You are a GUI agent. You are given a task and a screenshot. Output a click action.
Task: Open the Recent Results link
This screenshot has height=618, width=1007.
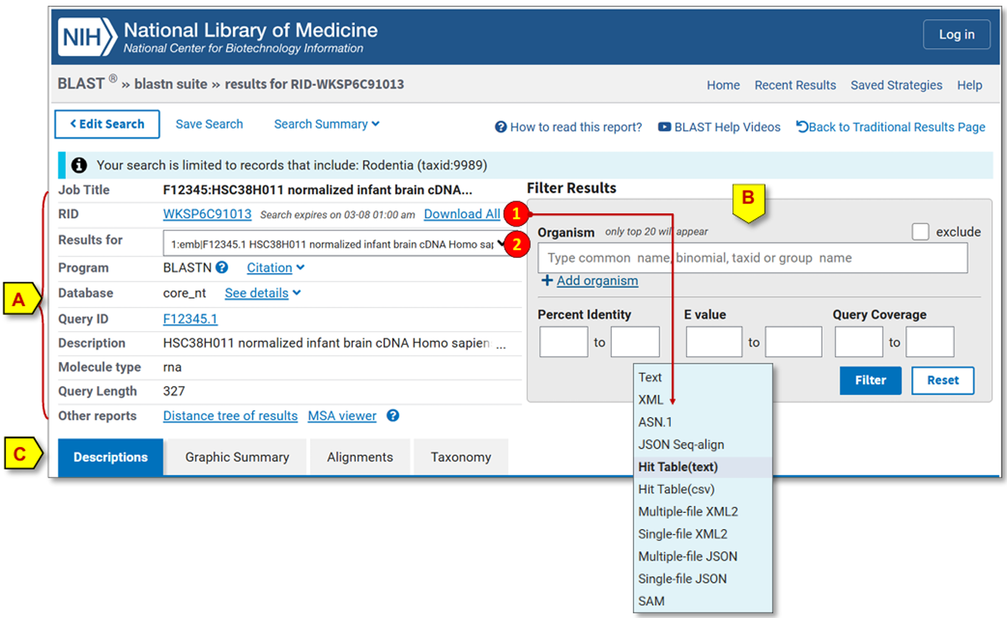pyautogui.click(x=795, y=85)
